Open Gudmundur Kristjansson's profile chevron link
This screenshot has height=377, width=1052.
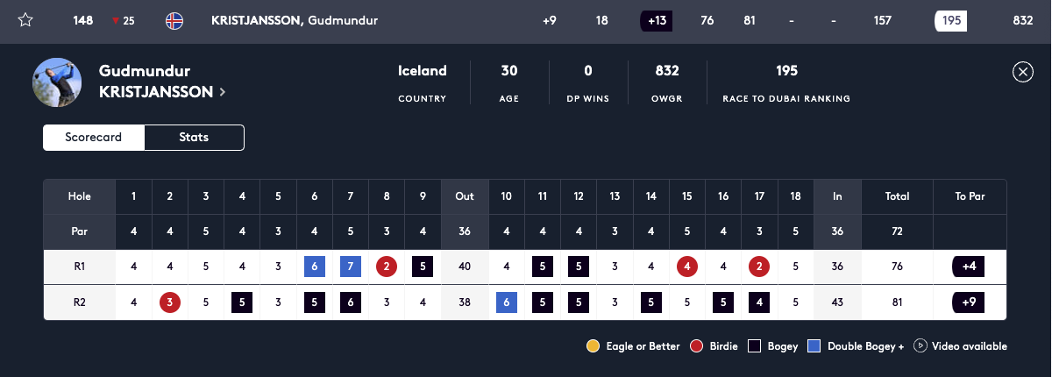[223, 92]
